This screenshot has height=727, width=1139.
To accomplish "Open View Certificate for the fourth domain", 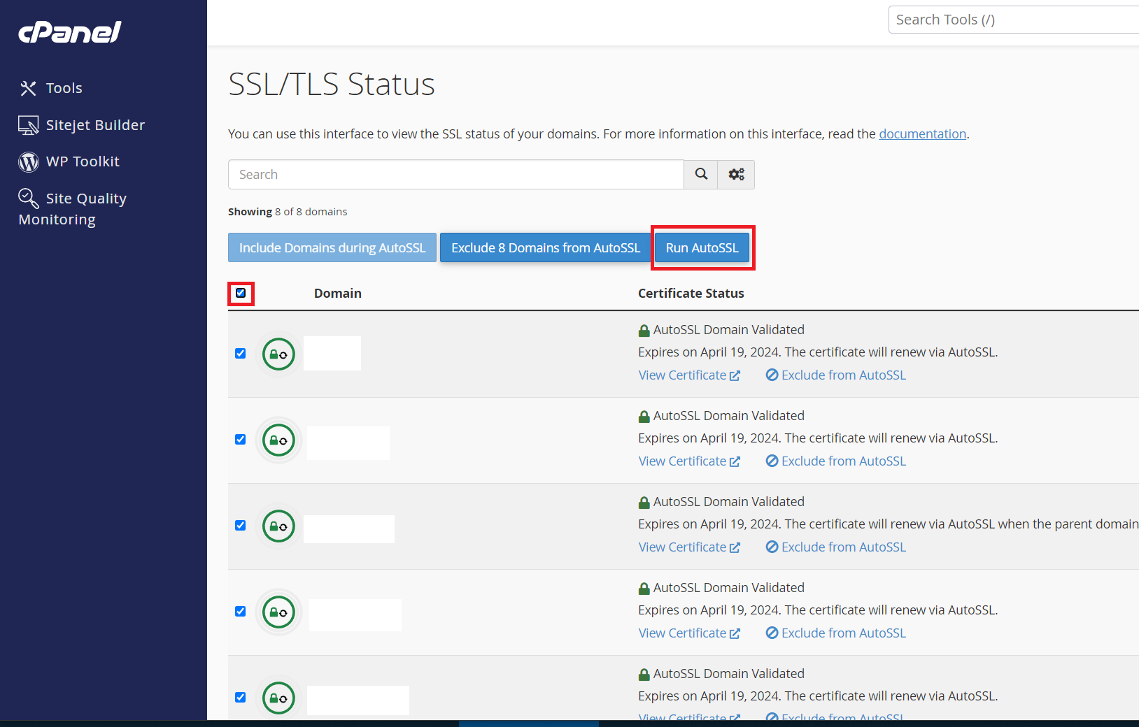I will (689, 633).
